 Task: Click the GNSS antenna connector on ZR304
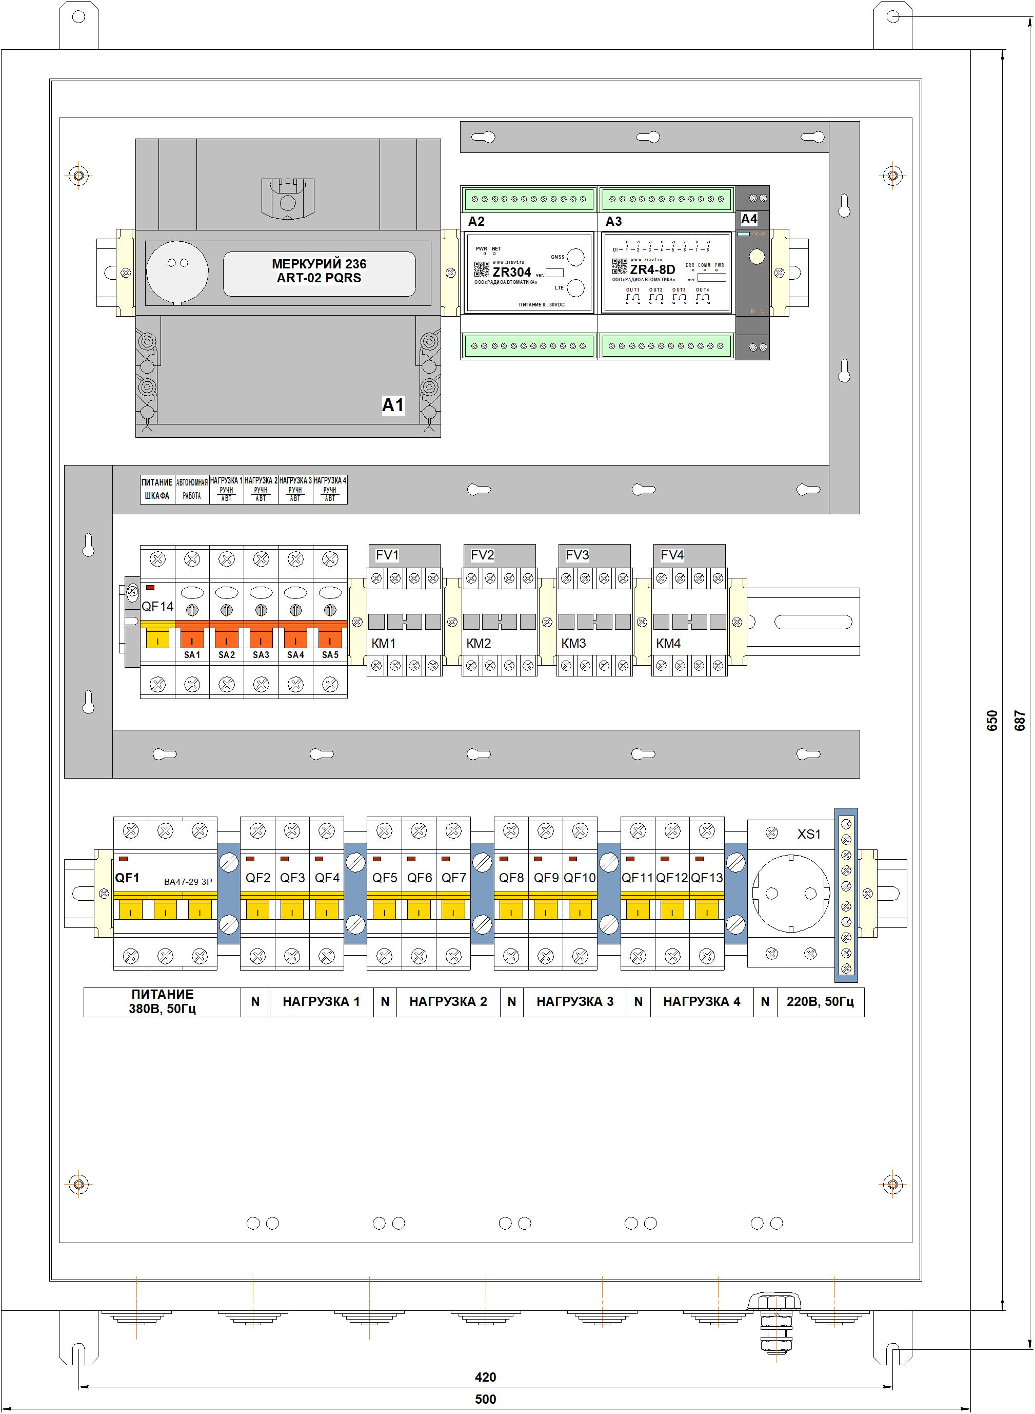click(575, 257)
